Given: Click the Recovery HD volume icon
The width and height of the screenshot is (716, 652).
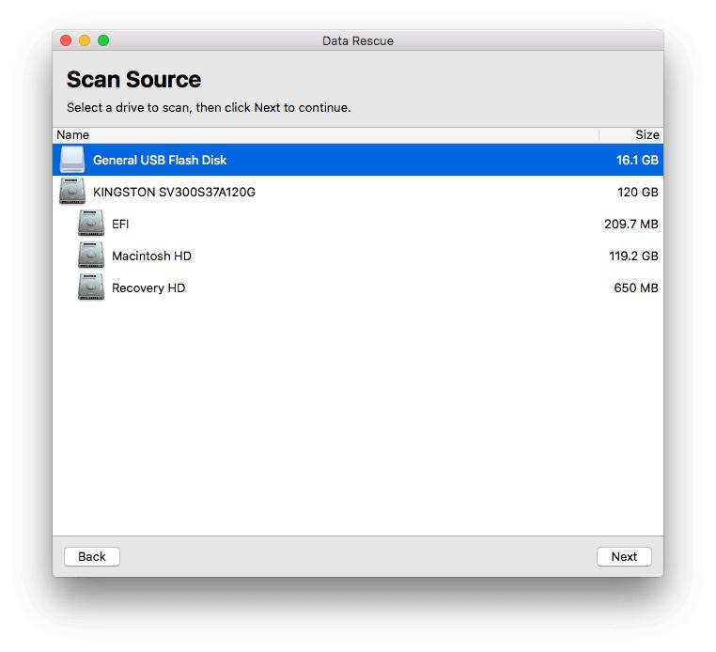Looking at the screenshot, I should (x=91, y=287).
